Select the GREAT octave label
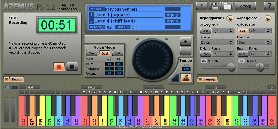278x129 pixels. point(30,88)
